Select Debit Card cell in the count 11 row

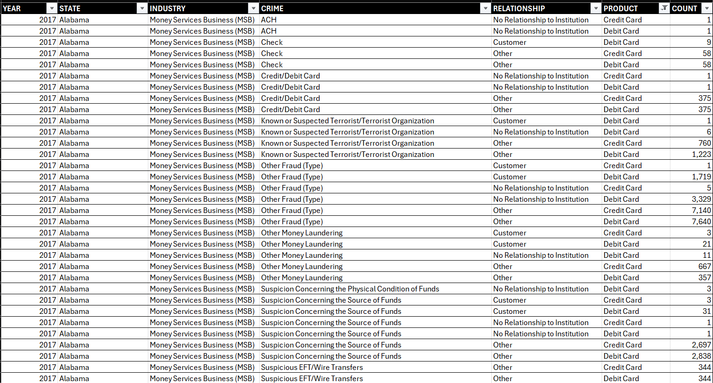(x=636, y=255)
